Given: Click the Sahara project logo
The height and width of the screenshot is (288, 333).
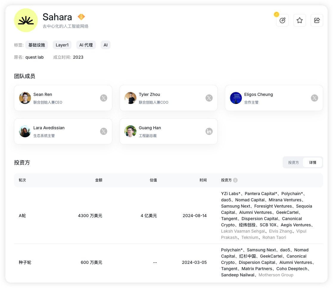Looking at the screenshot, I should pyautogui.click(x=26, y=20).
